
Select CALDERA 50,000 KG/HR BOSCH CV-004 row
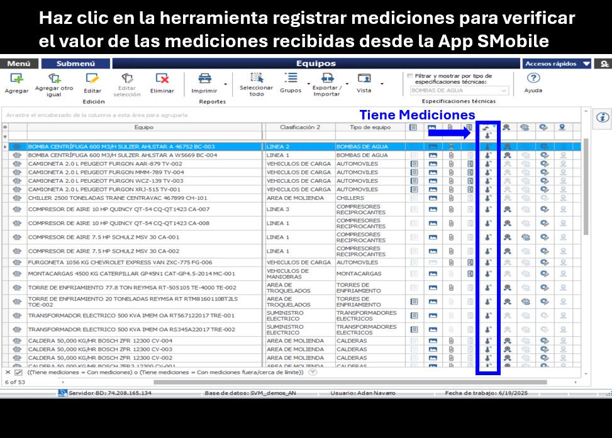coord(291,341)
